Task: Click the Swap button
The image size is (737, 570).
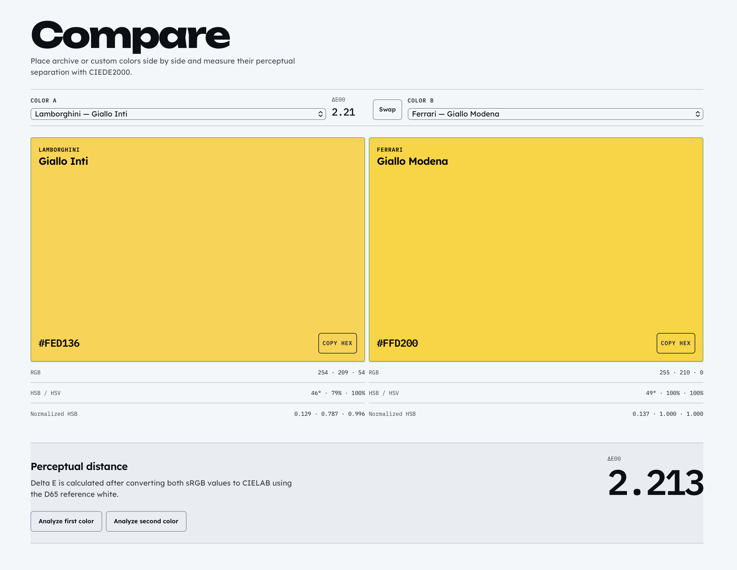Action: [387, 110]
